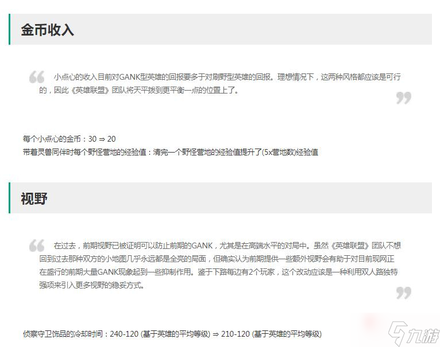Click the 视野 section heading
The height and width of the screenshot is (347, 440).
(34, 198)
